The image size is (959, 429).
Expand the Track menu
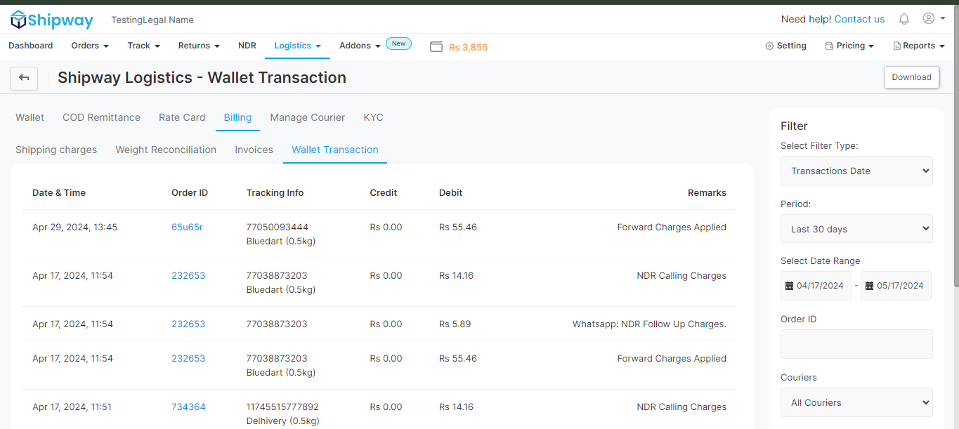[x=143, y=46]
